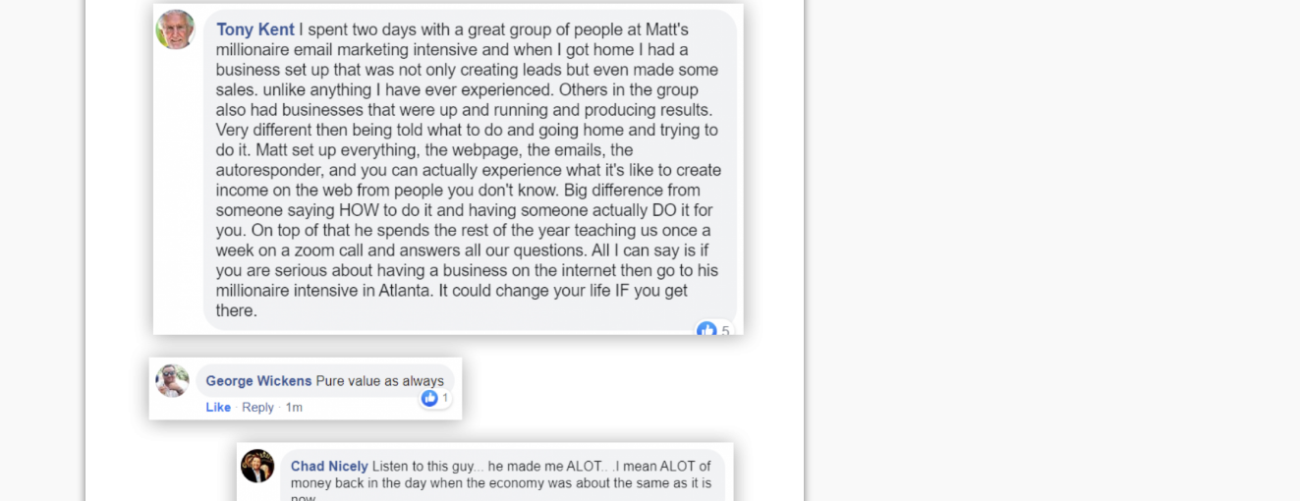The image size is (1300, 501).
Task: Click Tony Kent's profile picture
Action: (x=175, y=29)
